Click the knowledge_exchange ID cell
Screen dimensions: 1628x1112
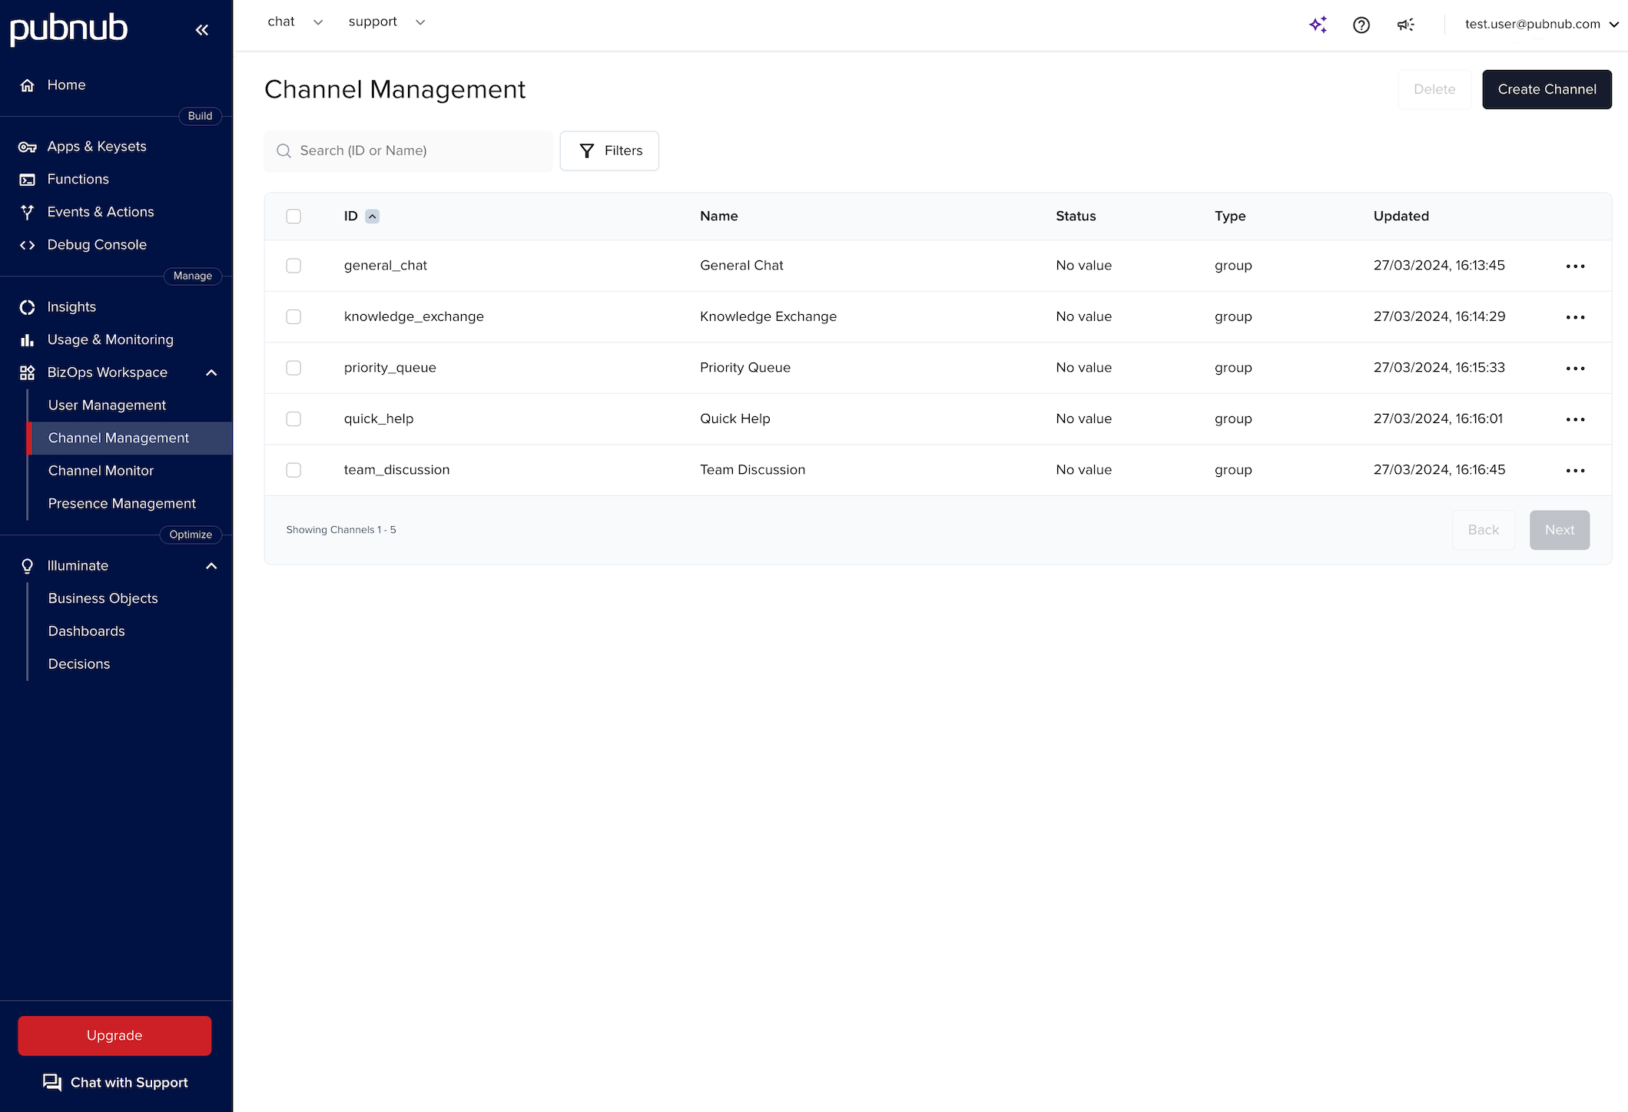pos(413,316)
